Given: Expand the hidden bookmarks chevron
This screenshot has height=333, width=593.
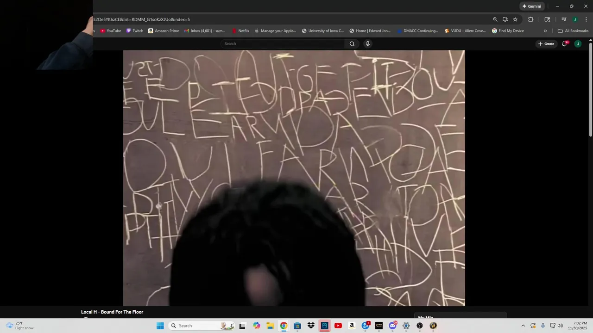Looking at the screenshot, I should (545, 31).
